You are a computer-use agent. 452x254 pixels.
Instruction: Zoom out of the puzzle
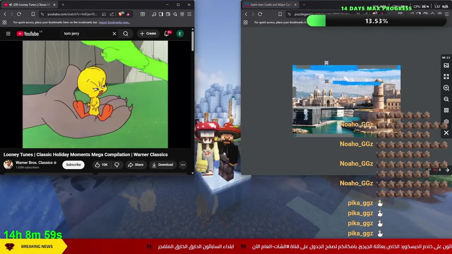(446, 99)
